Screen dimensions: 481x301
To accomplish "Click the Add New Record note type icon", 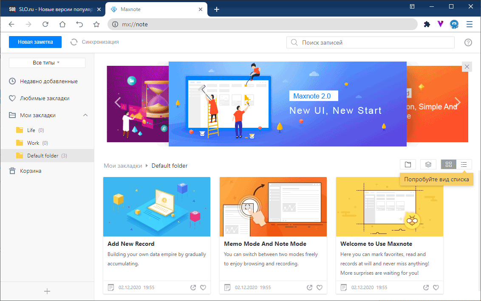I will click(111, 287).
